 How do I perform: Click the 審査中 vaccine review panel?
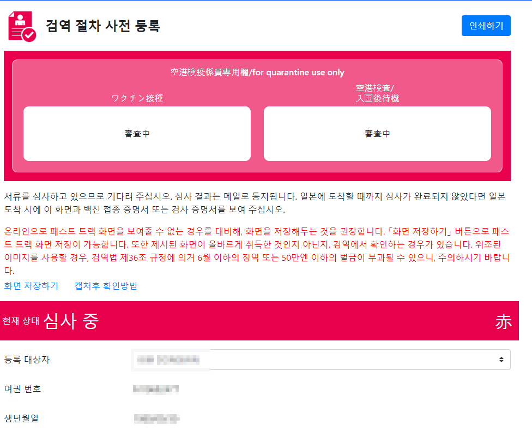coord(137,133)
